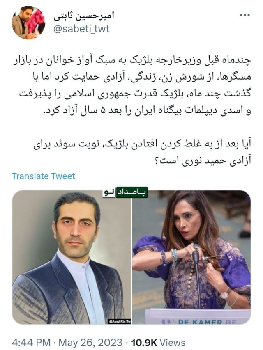Open the author's round profile avatar
Image resolution: width=263 pixels, height=350 pixels.
pos(28,23)
